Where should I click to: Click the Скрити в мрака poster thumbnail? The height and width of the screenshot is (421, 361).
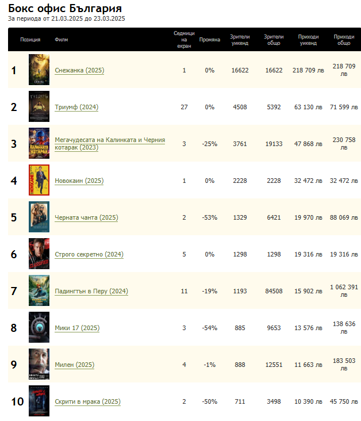[x=39, y=401]
